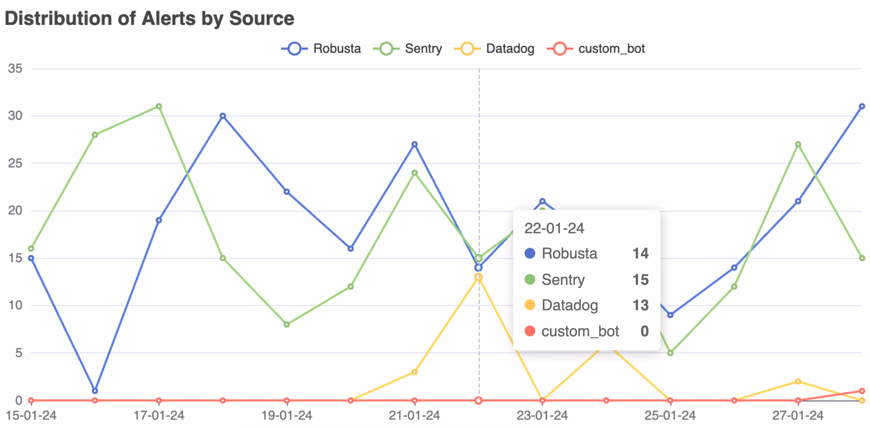Click the Distribution of Alerts by Source title

click(149, 18)
